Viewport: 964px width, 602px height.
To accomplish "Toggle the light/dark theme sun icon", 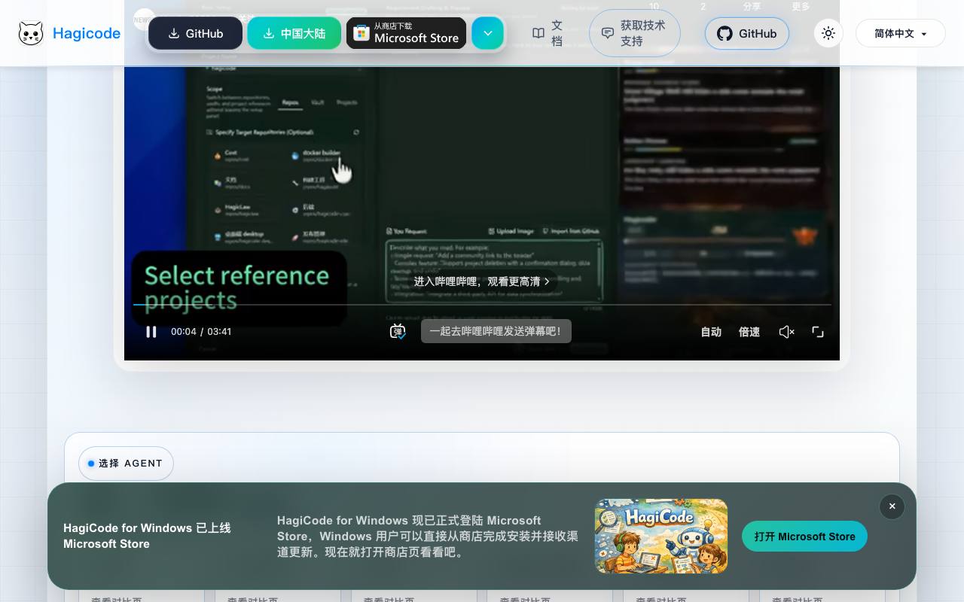I will (828, 33).
